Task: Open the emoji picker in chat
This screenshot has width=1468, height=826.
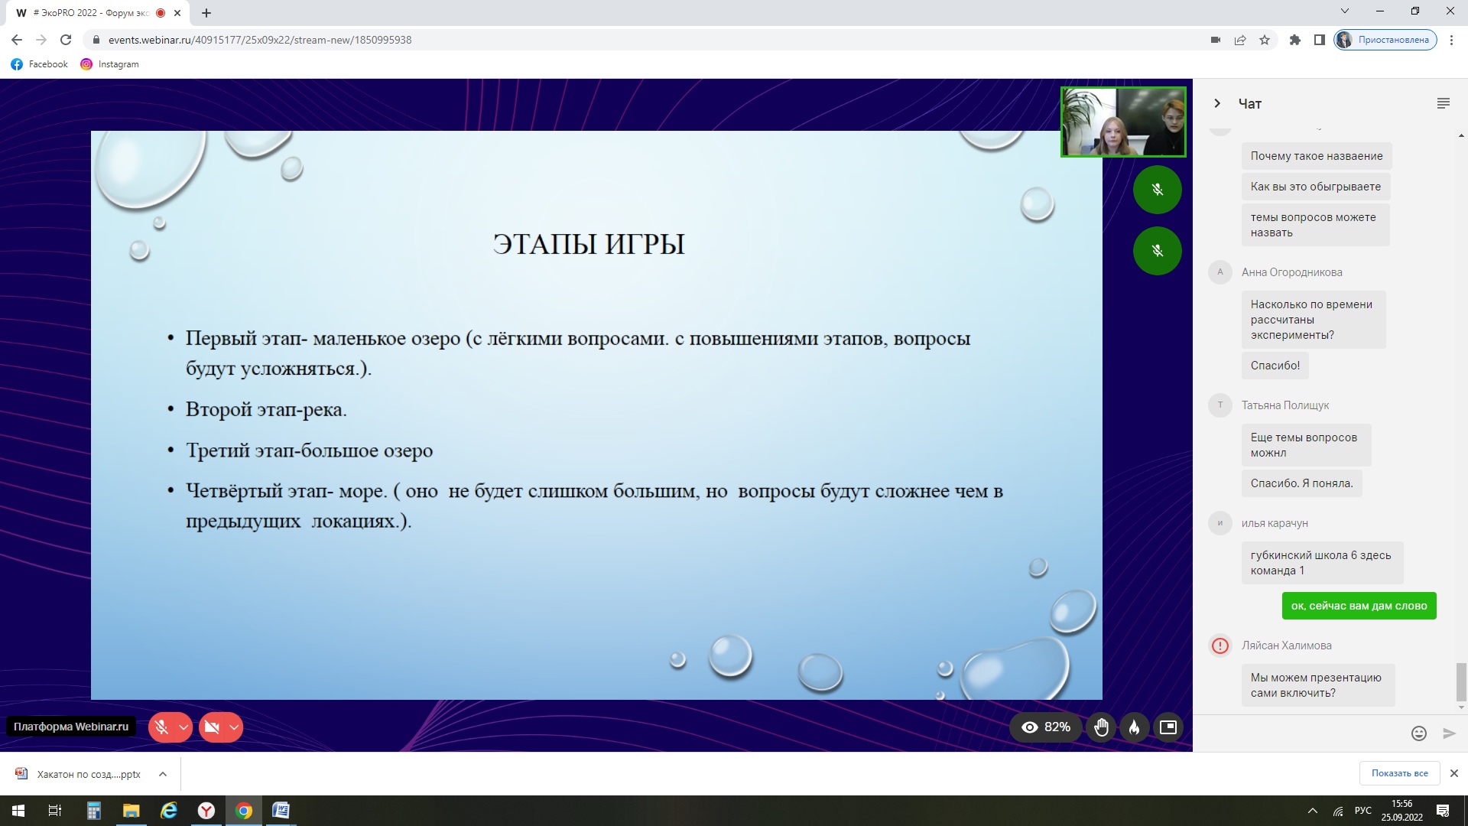Action: [1419, 733]
